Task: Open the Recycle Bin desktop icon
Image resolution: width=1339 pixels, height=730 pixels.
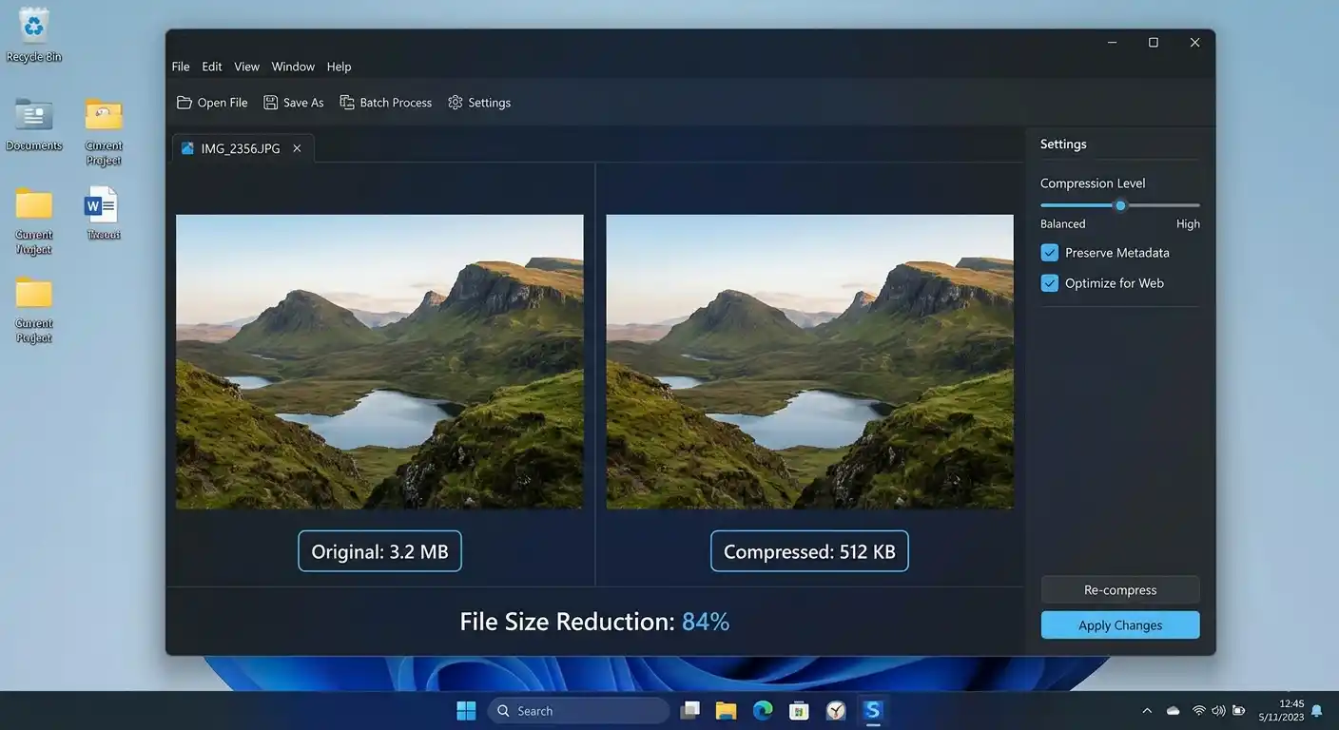Action: pyautogui.click(x=34, y=27)
